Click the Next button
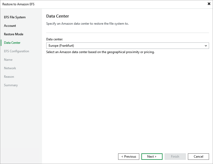The height and width of the screenshot is (164, 213). (x=152, y=156)
